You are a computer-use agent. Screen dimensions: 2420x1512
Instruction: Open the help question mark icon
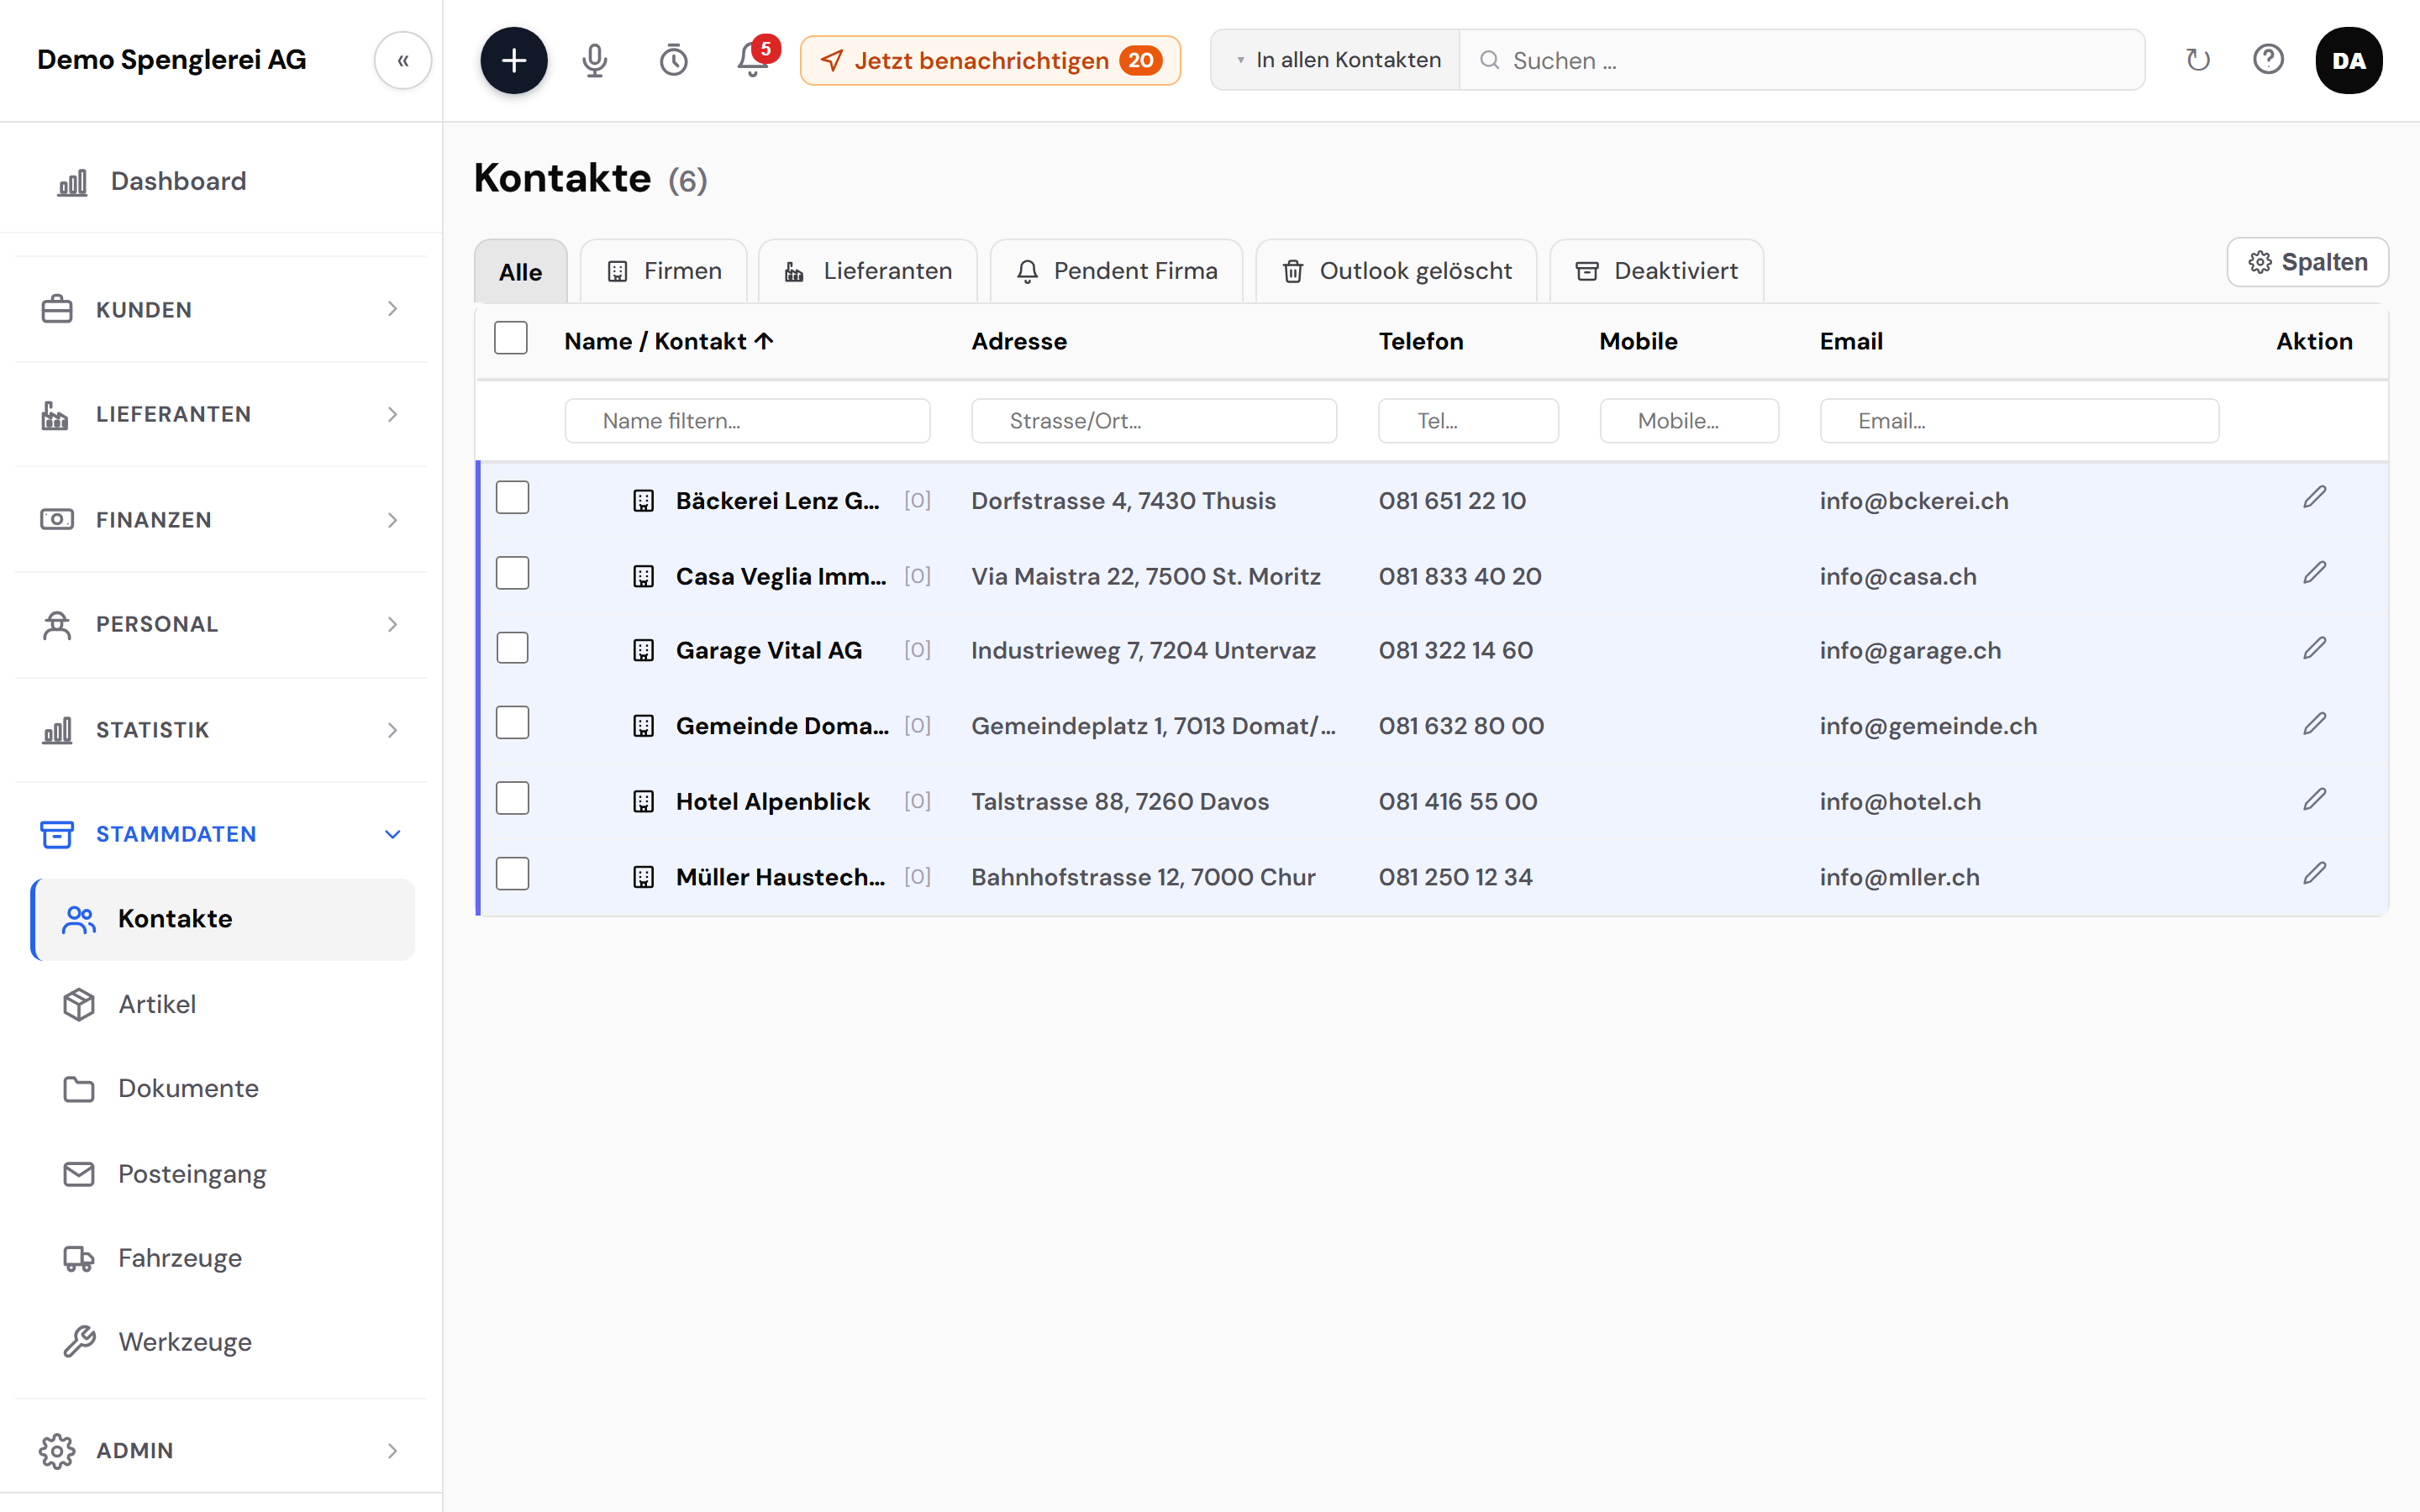click(x=2268, y=59)
